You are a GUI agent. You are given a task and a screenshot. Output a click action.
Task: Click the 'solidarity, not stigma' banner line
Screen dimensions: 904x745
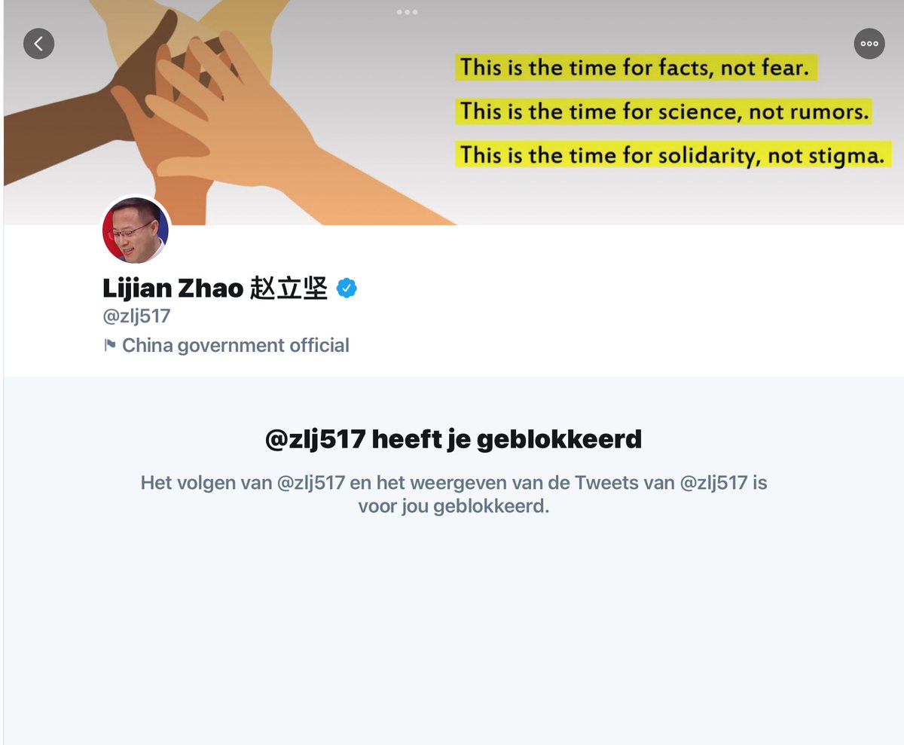[x=672, y=154]
